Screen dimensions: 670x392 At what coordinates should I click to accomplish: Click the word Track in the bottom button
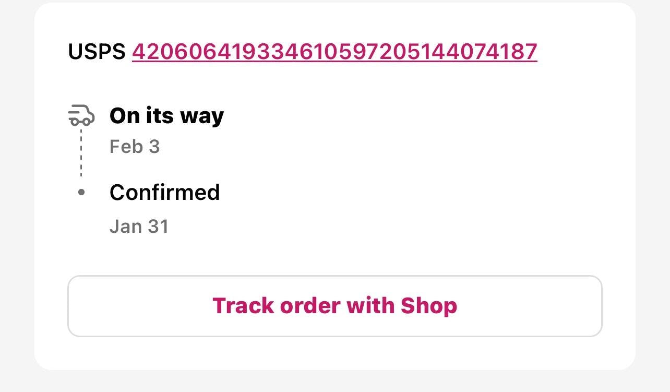click(x=243, y=306)
